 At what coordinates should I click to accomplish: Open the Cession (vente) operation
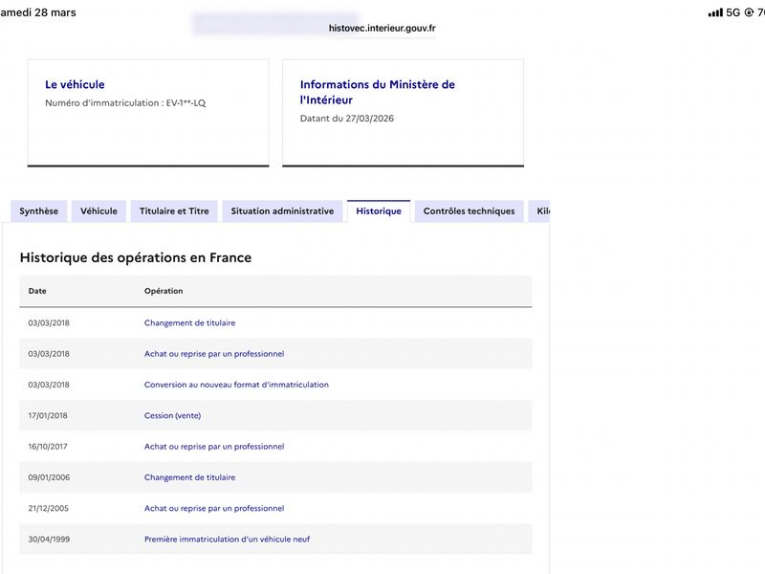click(172, 416)
